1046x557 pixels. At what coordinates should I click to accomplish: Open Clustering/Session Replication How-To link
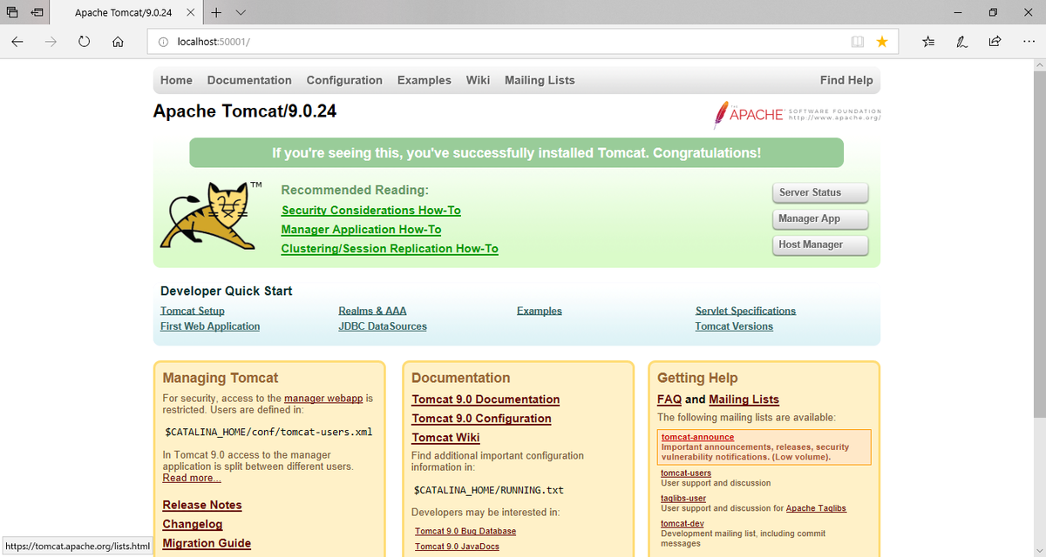click(x=390, y=249)
